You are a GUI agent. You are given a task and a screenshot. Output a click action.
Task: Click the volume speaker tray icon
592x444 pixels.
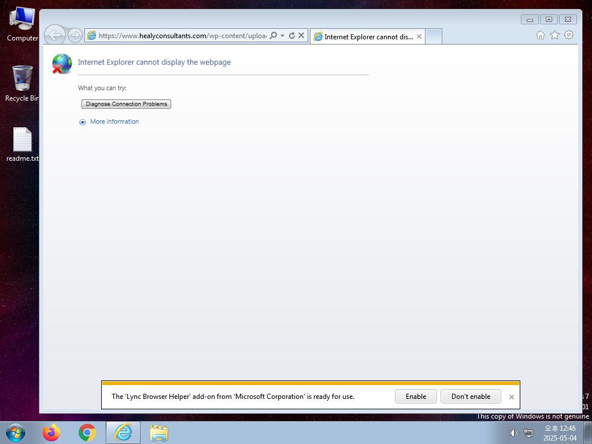(x=514, y=433)
